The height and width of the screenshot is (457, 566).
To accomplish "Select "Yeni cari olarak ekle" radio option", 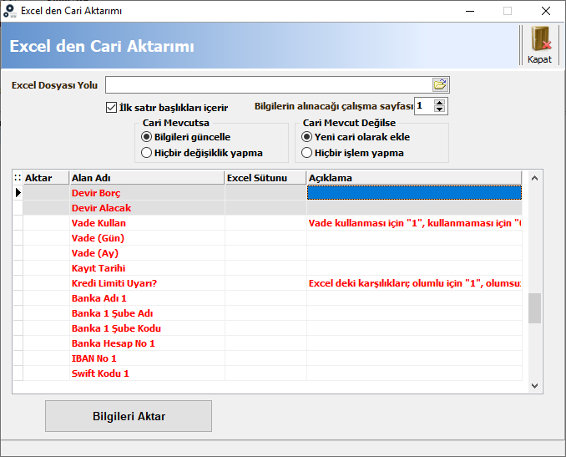I will (x=306, y=137).
